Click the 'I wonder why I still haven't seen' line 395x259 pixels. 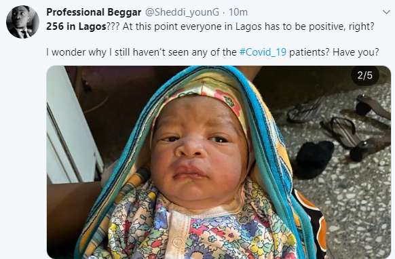[115, 52]
